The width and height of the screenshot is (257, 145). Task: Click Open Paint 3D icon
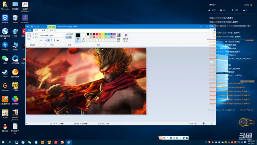pos(126,35)
